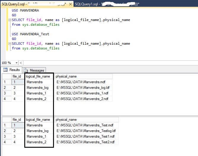Click the Results tab grid icon
Screen dimensions: 198x156
pos(5,70)
